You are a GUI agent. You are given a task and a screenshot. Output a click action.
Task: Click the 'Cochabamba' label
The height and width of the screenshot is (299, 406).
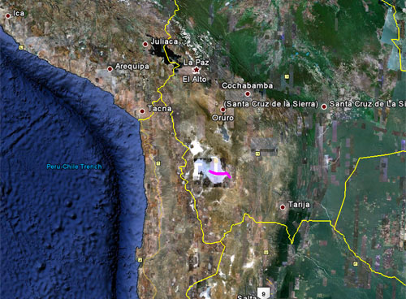pyautogui.click(x=247, y=85)
